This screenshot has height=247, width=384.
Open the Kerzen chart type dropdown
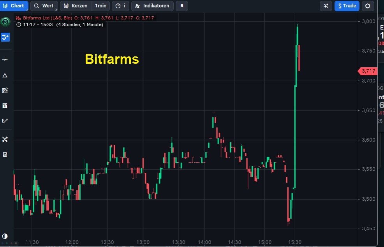coord(76,6)
